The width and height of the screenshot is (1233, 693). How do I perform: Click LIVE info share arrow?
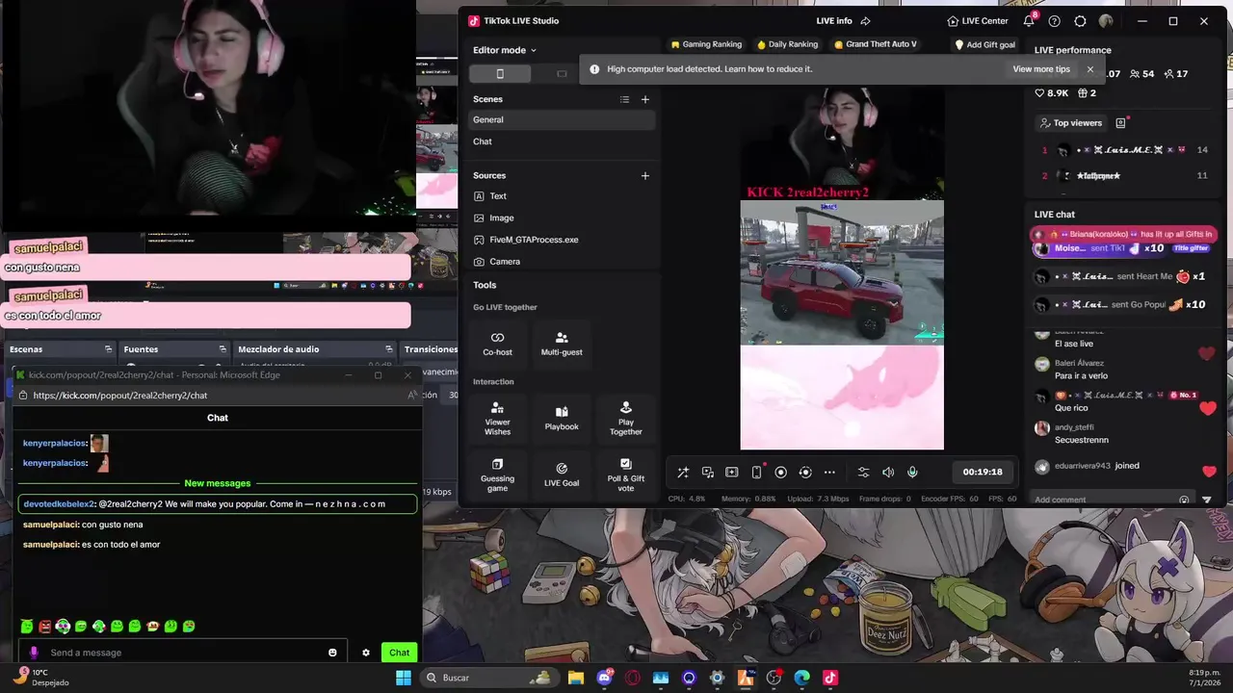coord(865,21)
